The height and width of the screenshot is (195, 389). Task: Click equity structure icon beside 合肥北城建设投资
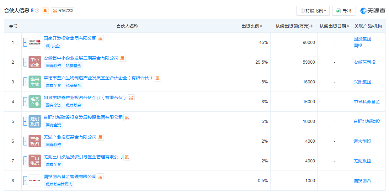coord(127,118)
